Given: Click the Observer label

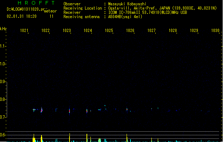Looking at the screenshot, I should (x=72, y=4).
